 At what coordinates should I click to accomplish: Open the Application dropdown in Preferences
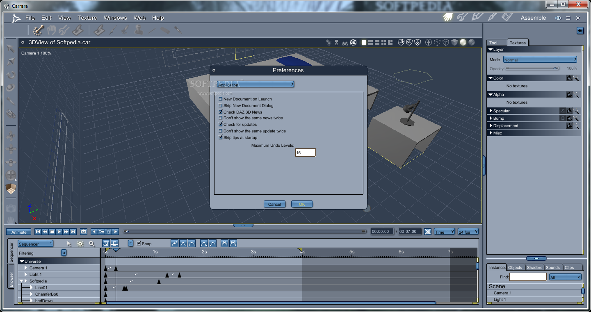[x=256, y=84]
